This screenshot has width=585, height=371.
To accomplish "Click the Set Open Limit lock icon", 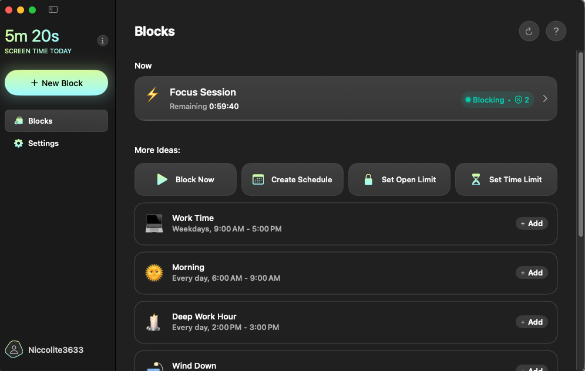I will coord(368,179).
